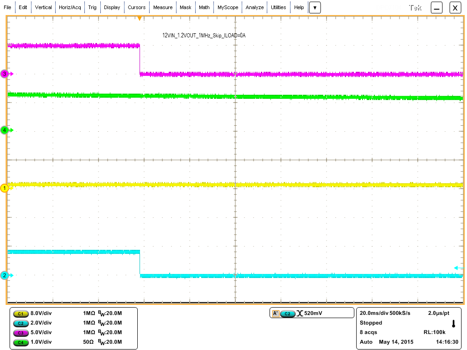Click the orange trigger position marker above graticule

[140, 18]
